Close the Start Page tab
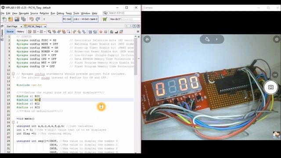281x158 pixels. coord(21,26)
